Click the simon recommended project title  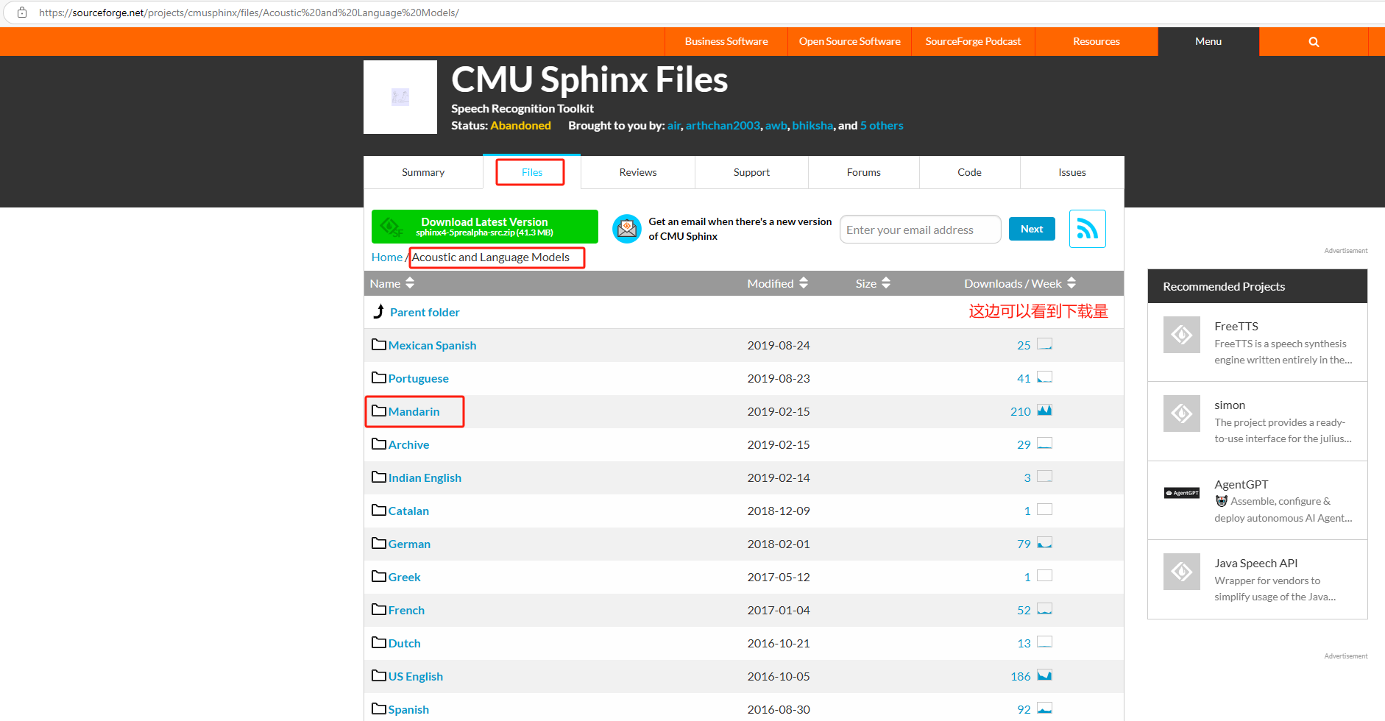coord(1230,405)
